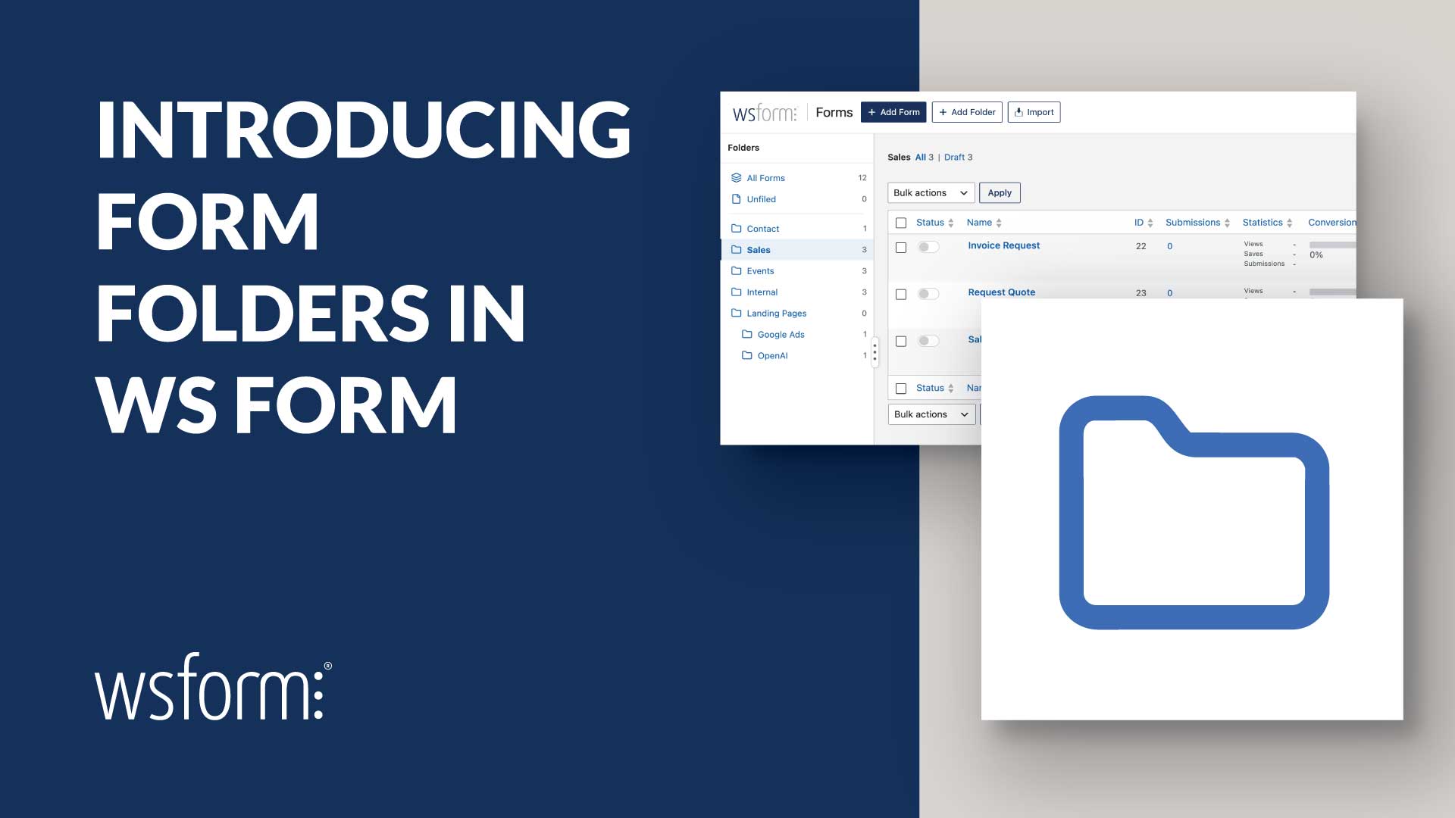Viewport: 1455px width, 818px height.
Task: Click the Unfiled document icon
Action: click(x=736, y=199)
